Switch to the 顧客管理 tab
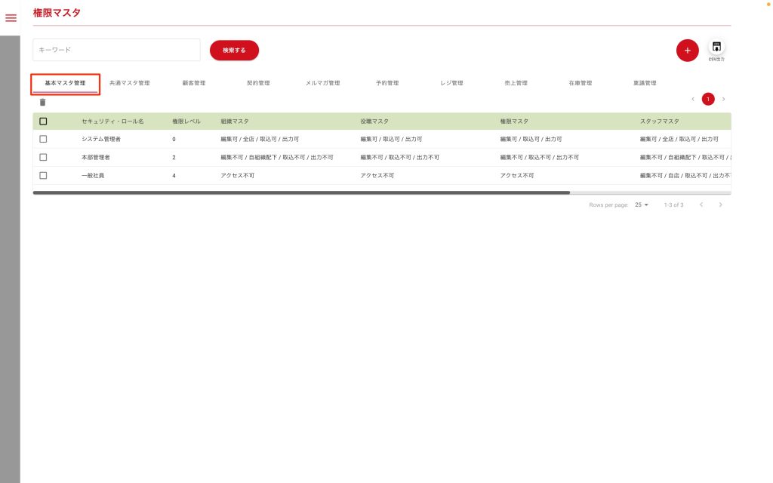Screen dimensions: 773x483 (193, 83)
